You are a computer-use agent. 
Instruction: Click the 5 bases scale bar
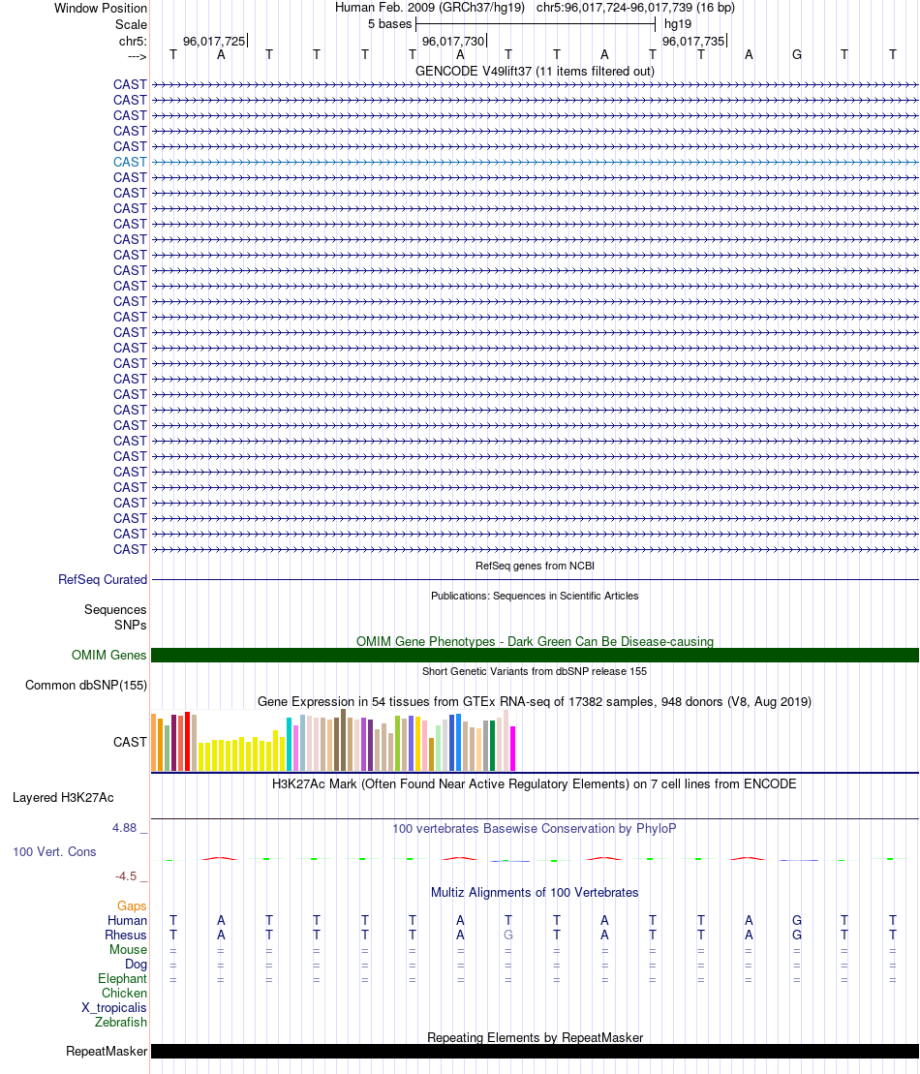536,24
